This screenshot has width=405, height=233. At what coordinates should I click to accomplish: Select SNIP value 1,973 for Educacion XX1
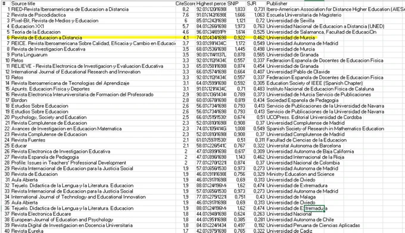click(239, 26)
